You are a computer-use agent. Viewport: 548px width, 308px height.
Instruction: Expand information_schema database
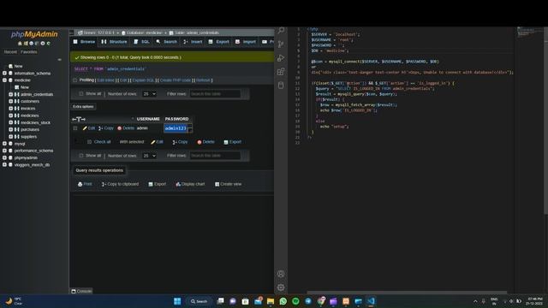tap(4, 74)
